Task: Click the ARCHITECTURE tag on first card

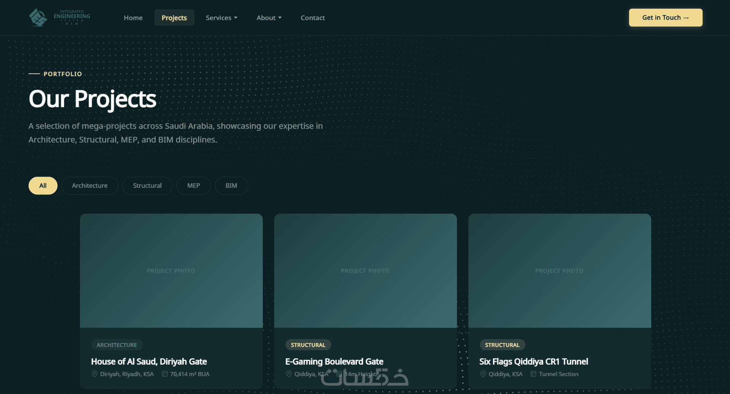Action: click(117, 345)
